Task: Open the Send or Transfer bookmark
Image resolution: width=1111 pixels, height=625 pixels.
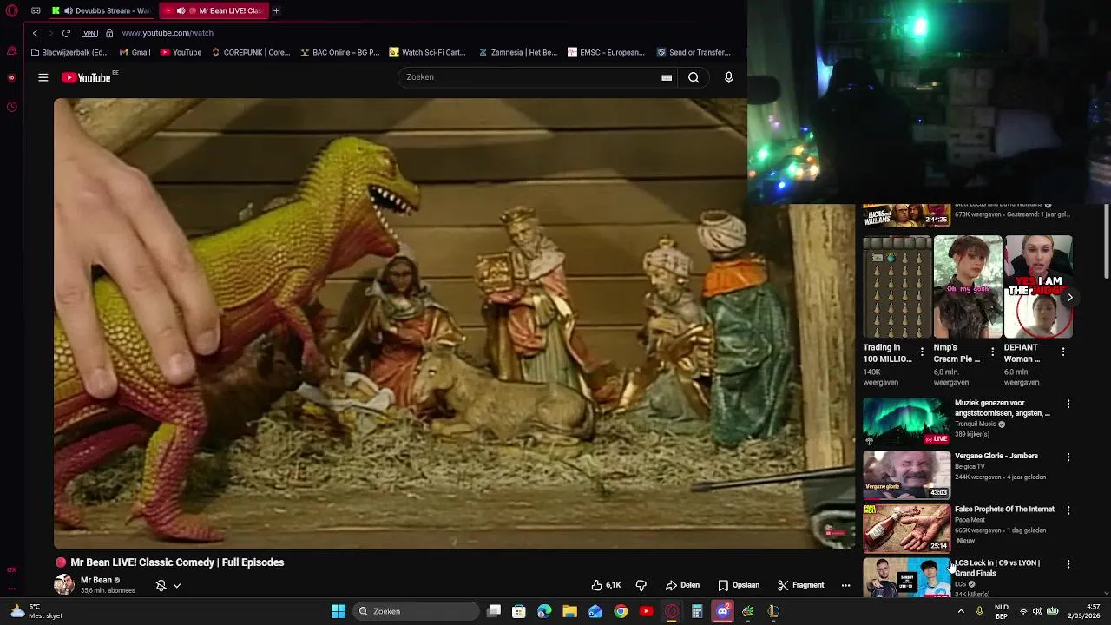Action: pyautogui.click(x=694, y=52)
